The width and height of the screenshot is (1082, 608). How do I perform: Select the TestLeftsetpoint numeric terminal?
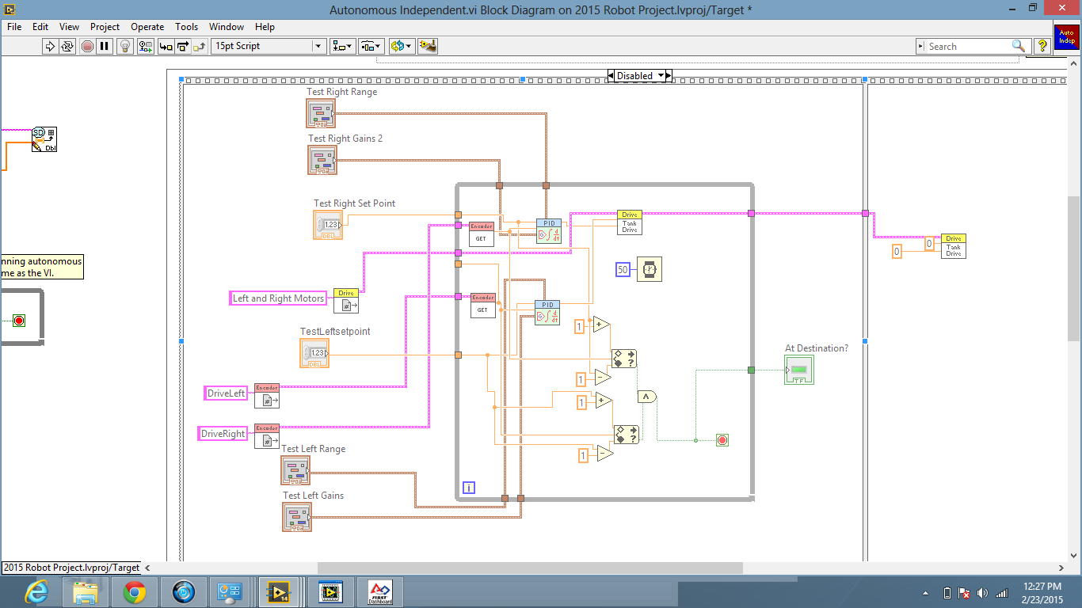click(314, 353)
